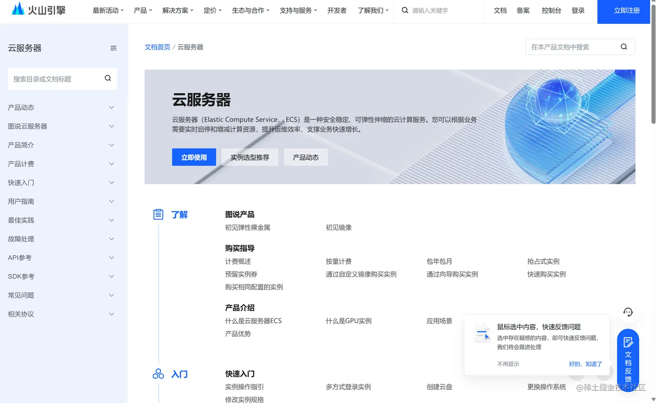Open the 实例操作指引 article
The height and width of the screenshot is (403, 657).
(244, 387)
